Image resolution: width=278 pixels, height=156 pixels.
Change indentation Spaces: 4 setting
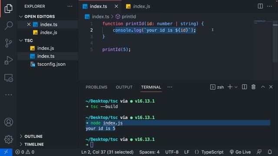click(x=149, y=152)
